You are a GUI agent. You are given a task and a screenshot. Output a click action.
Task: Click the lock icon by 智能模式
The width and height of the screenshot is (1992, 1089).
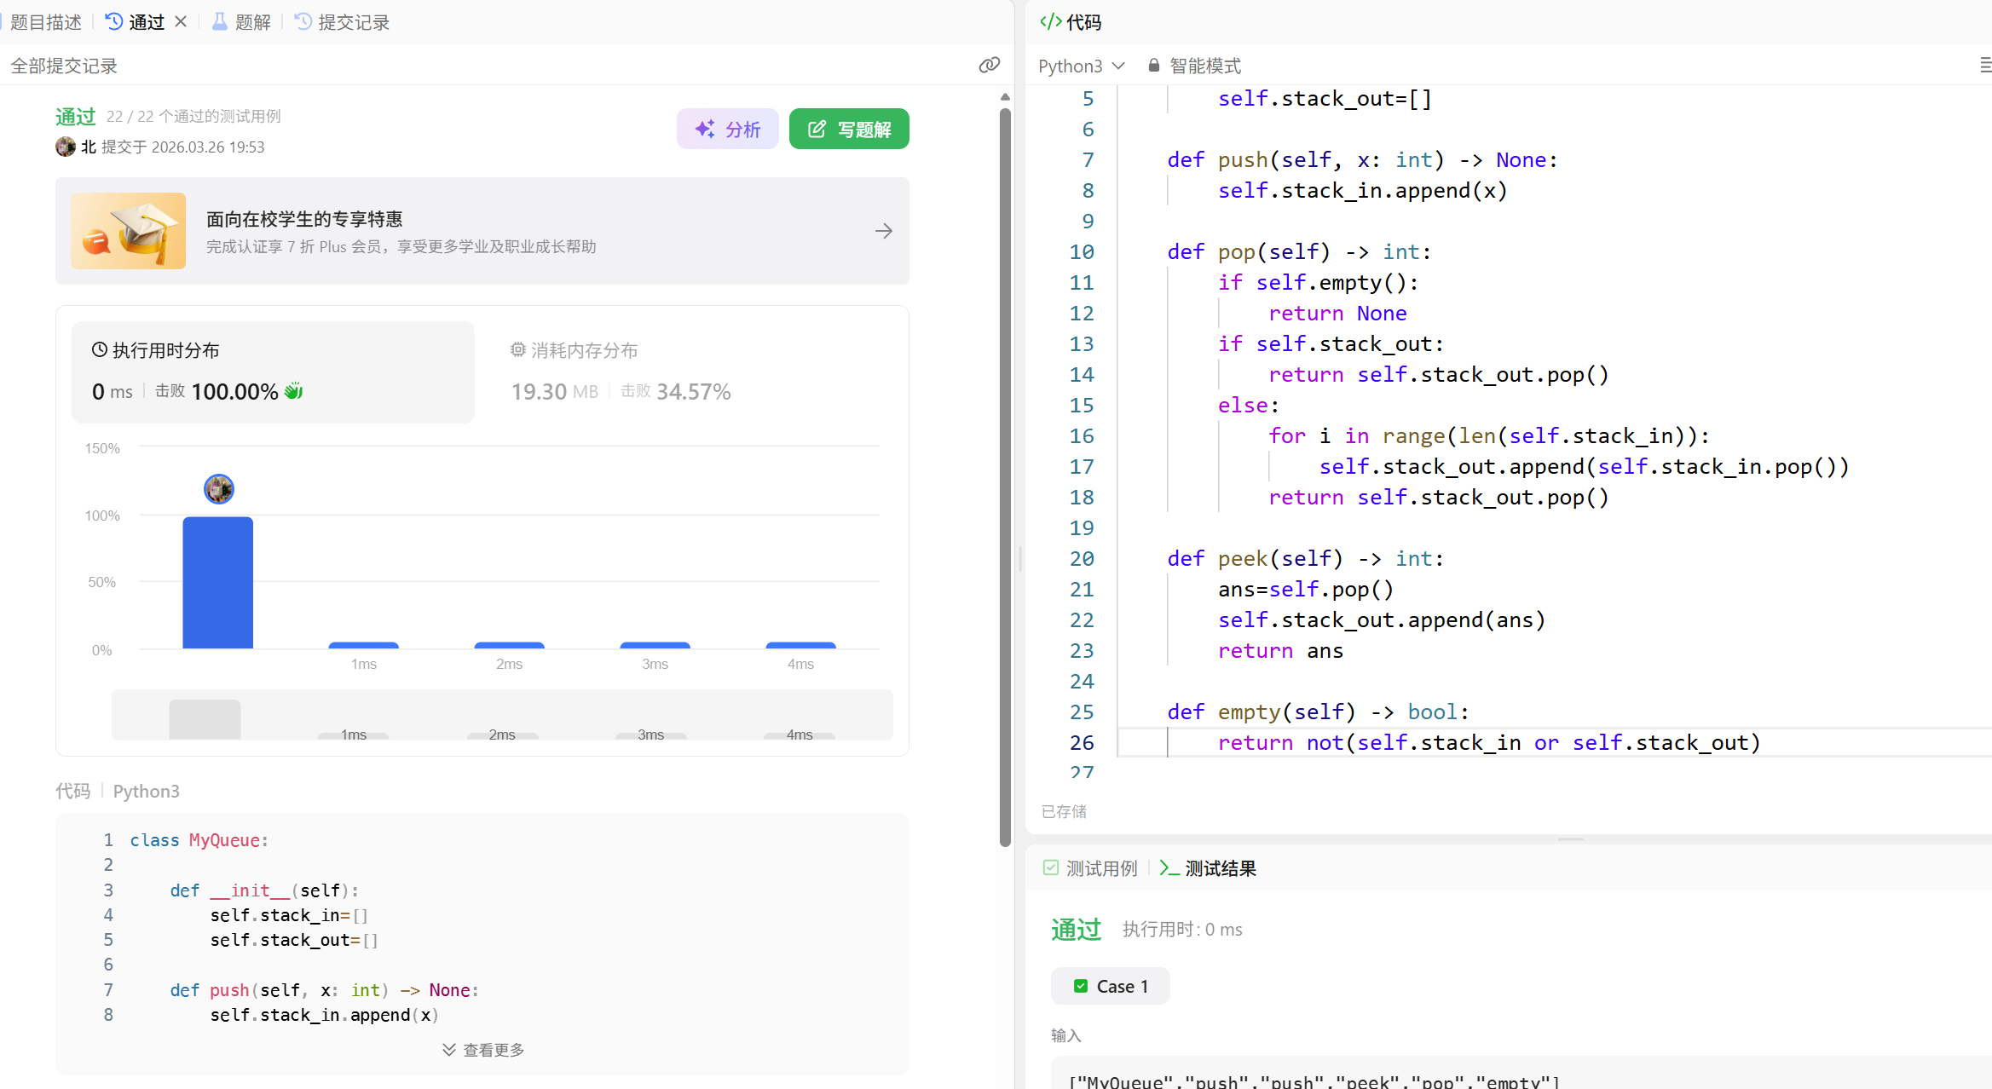point(1153,65)
